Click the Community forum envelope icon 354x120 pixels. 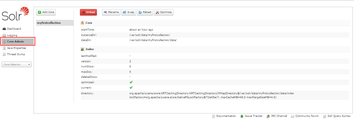pos(292,116)
